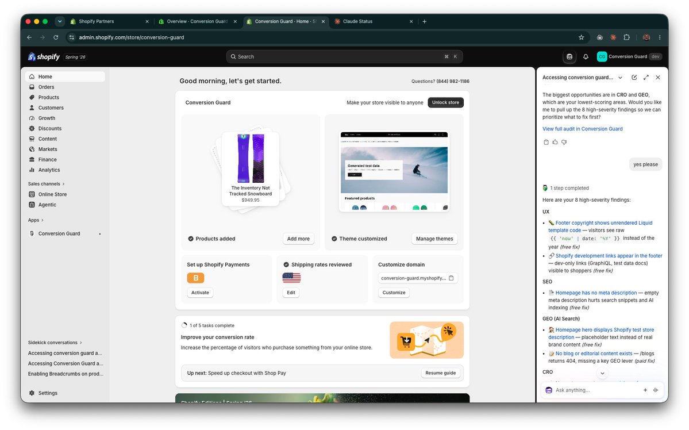
Task: Click Resume guide button
Action: point(440,373)
